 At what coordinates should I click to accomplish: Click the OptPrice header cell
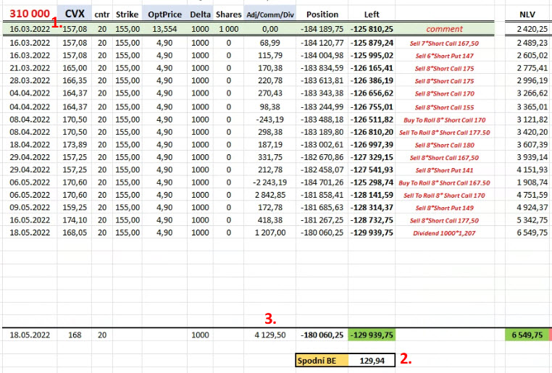[164, 14]
